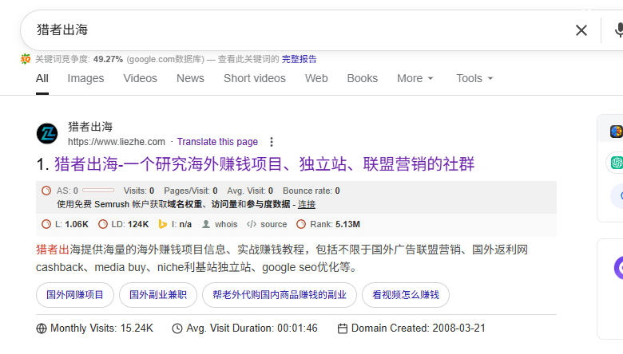Click Avg. Visit Duration: 00:01:46 text
This screenshot has height=354, width=623.
click(252, 328)
